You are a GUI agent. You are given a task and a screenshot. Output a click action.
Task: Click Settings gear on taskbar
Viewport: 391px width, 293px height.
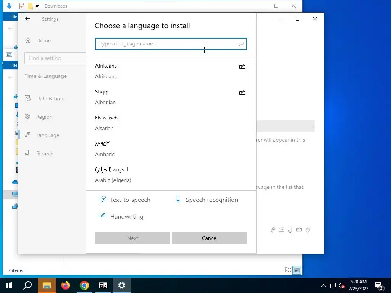click(122, 285)
